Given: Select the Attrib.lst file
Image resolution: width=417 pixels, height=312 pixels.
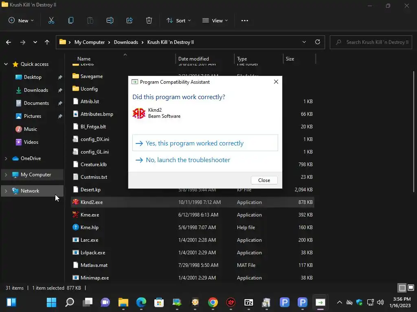Looking at the screenshot, I should (90, 101).
